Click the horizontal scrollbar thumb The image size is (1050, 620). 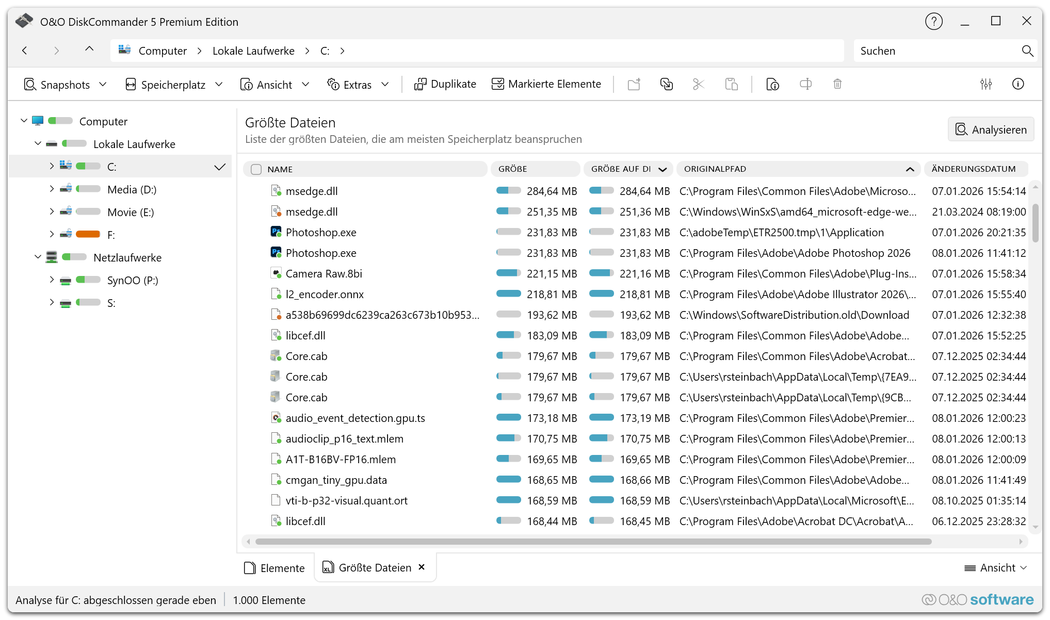click(x=593, y=541)
